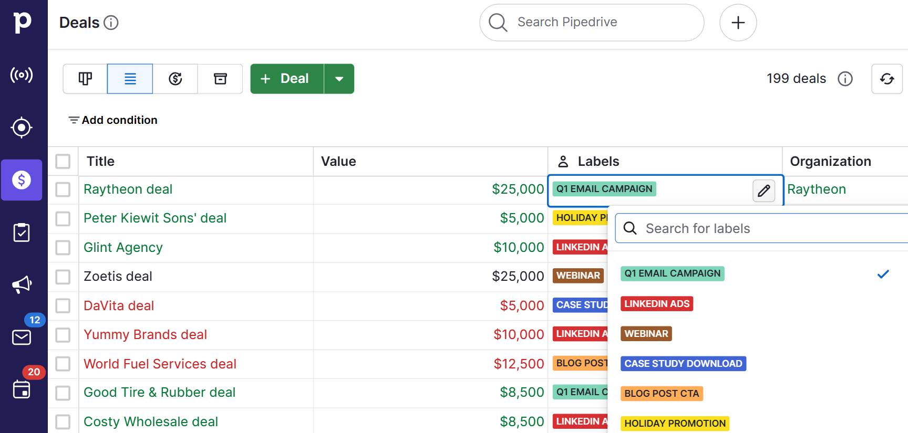This screenshot has width=908, height=433.
Task: Check the DaVita deal row checkbox
Action: (x=63, y=306)
